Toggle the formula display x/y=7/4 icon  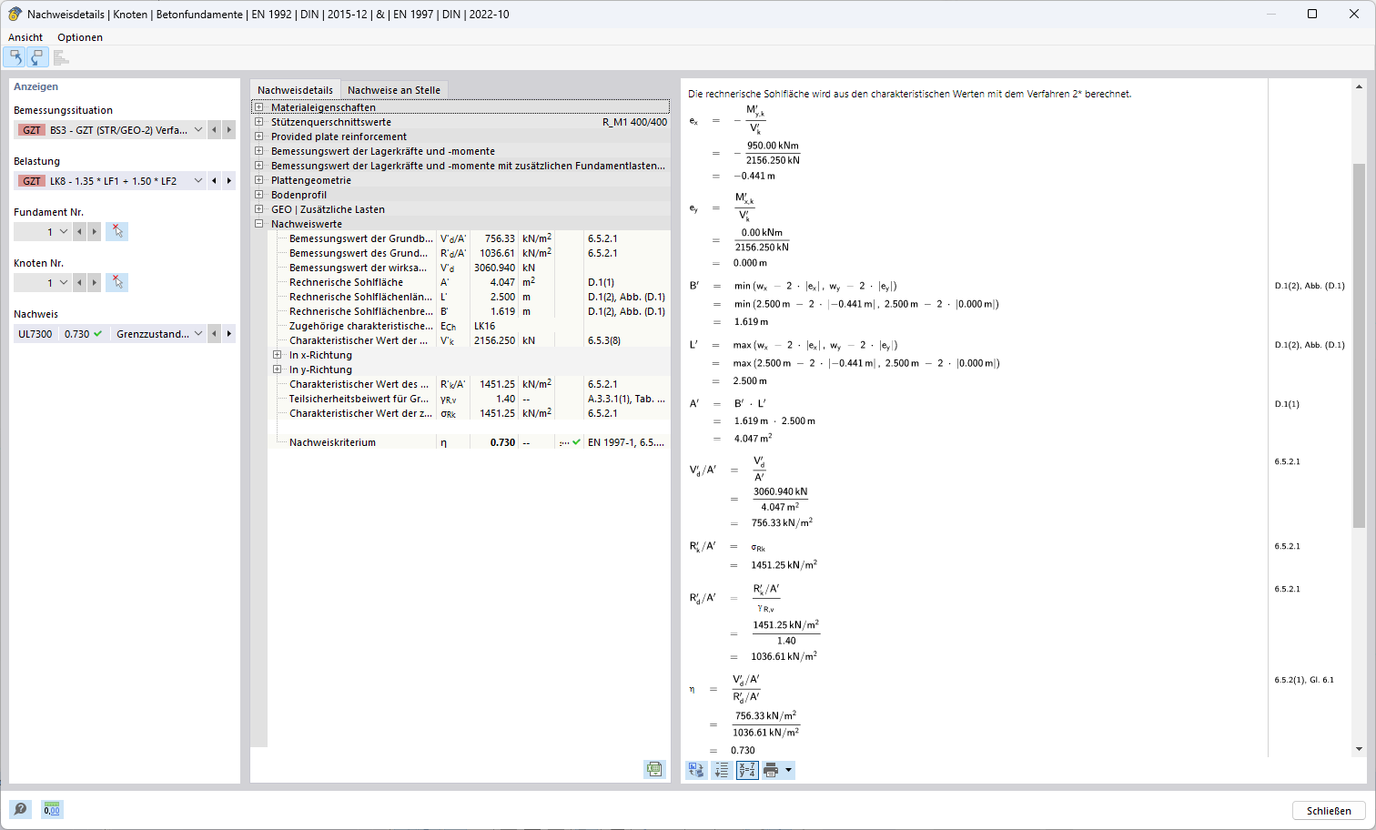point(746,769)
